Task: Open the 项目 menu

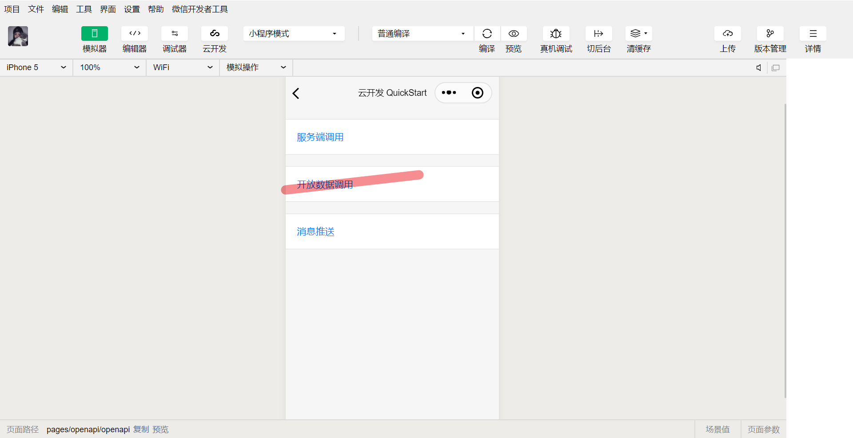Action: [x=12, y=9]
